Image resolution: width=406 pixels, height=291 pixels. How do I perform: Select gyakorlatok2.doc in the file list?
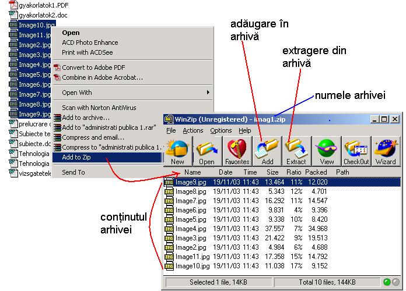(x=43, y=15)
